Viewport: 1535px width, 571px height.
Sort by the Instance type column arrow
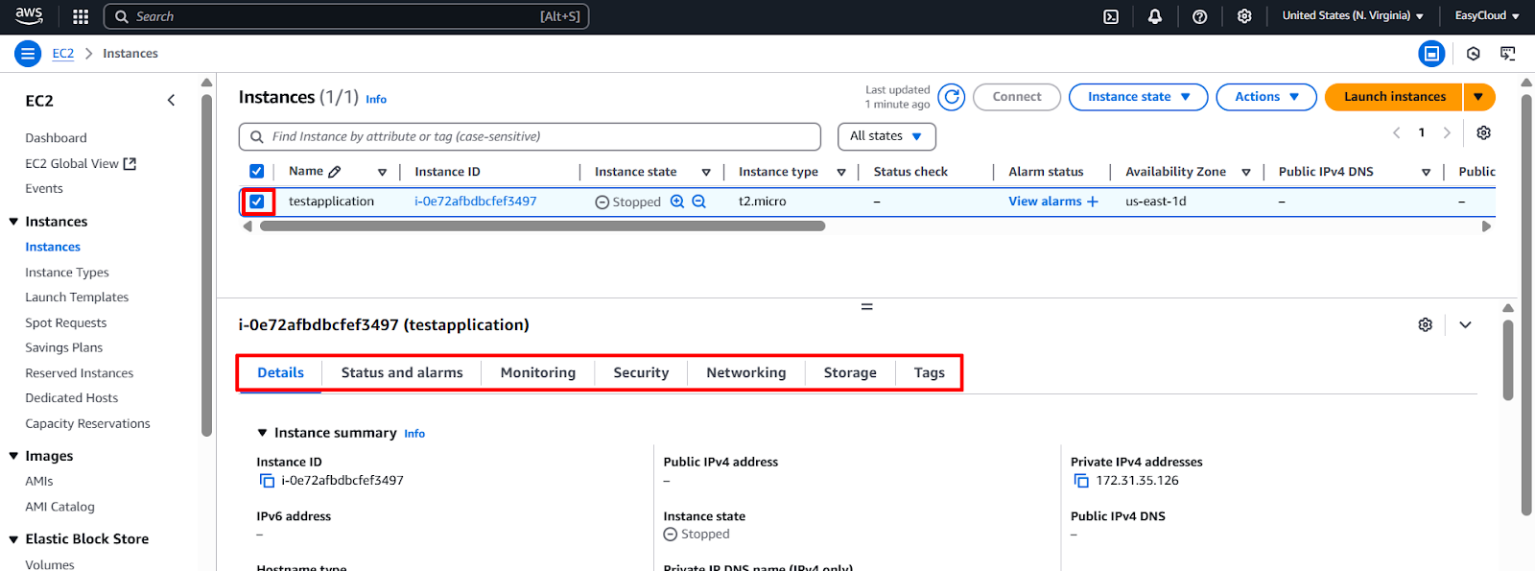coord(841,173)
